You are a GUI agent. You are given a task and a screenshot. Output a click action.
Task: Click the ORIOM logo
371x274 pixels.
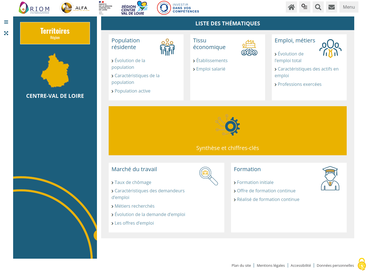(x=34, y=8)
